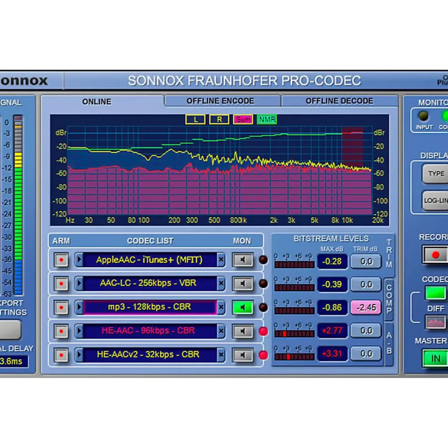Click the overload indicator for mp3 row
The height and width of the screenshot is (448, 448).
263,307
